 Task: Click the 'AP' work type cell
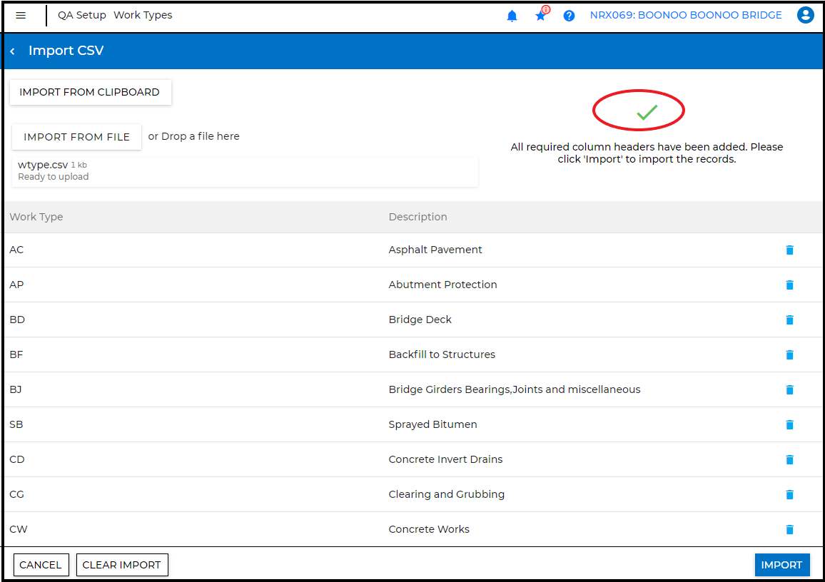17,285
